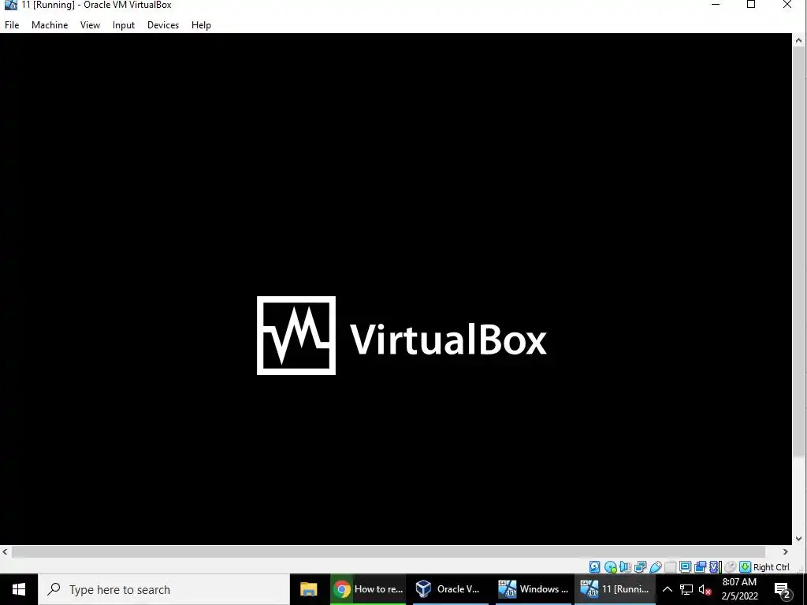Viewport: 807px width, 605px height.
Task: Click the greyed shared folders status icon
Action: (670, 567)
